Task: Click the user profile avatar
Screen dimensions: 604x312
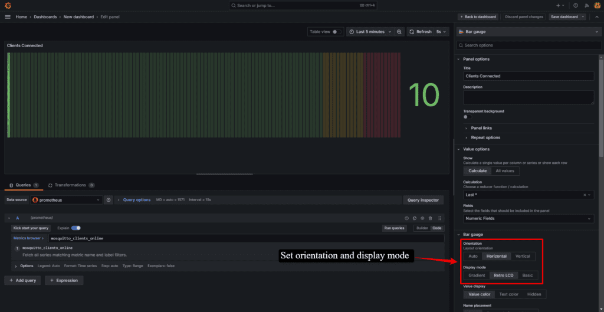Action: click(x=597, y=5)
